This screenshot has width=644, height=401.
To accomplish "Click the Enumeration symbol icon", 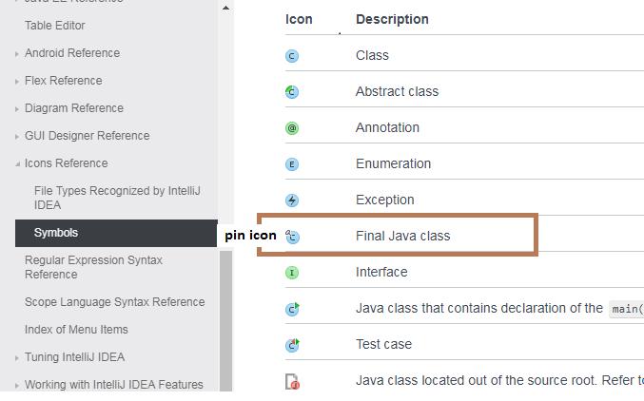I will click(x=292, y=164).
